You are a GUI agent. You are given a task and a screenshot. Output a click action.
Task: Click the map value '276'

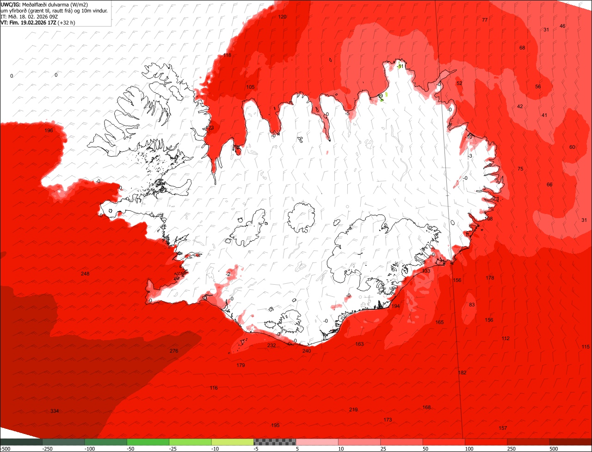pyautogui.click(x=174, y=351)
